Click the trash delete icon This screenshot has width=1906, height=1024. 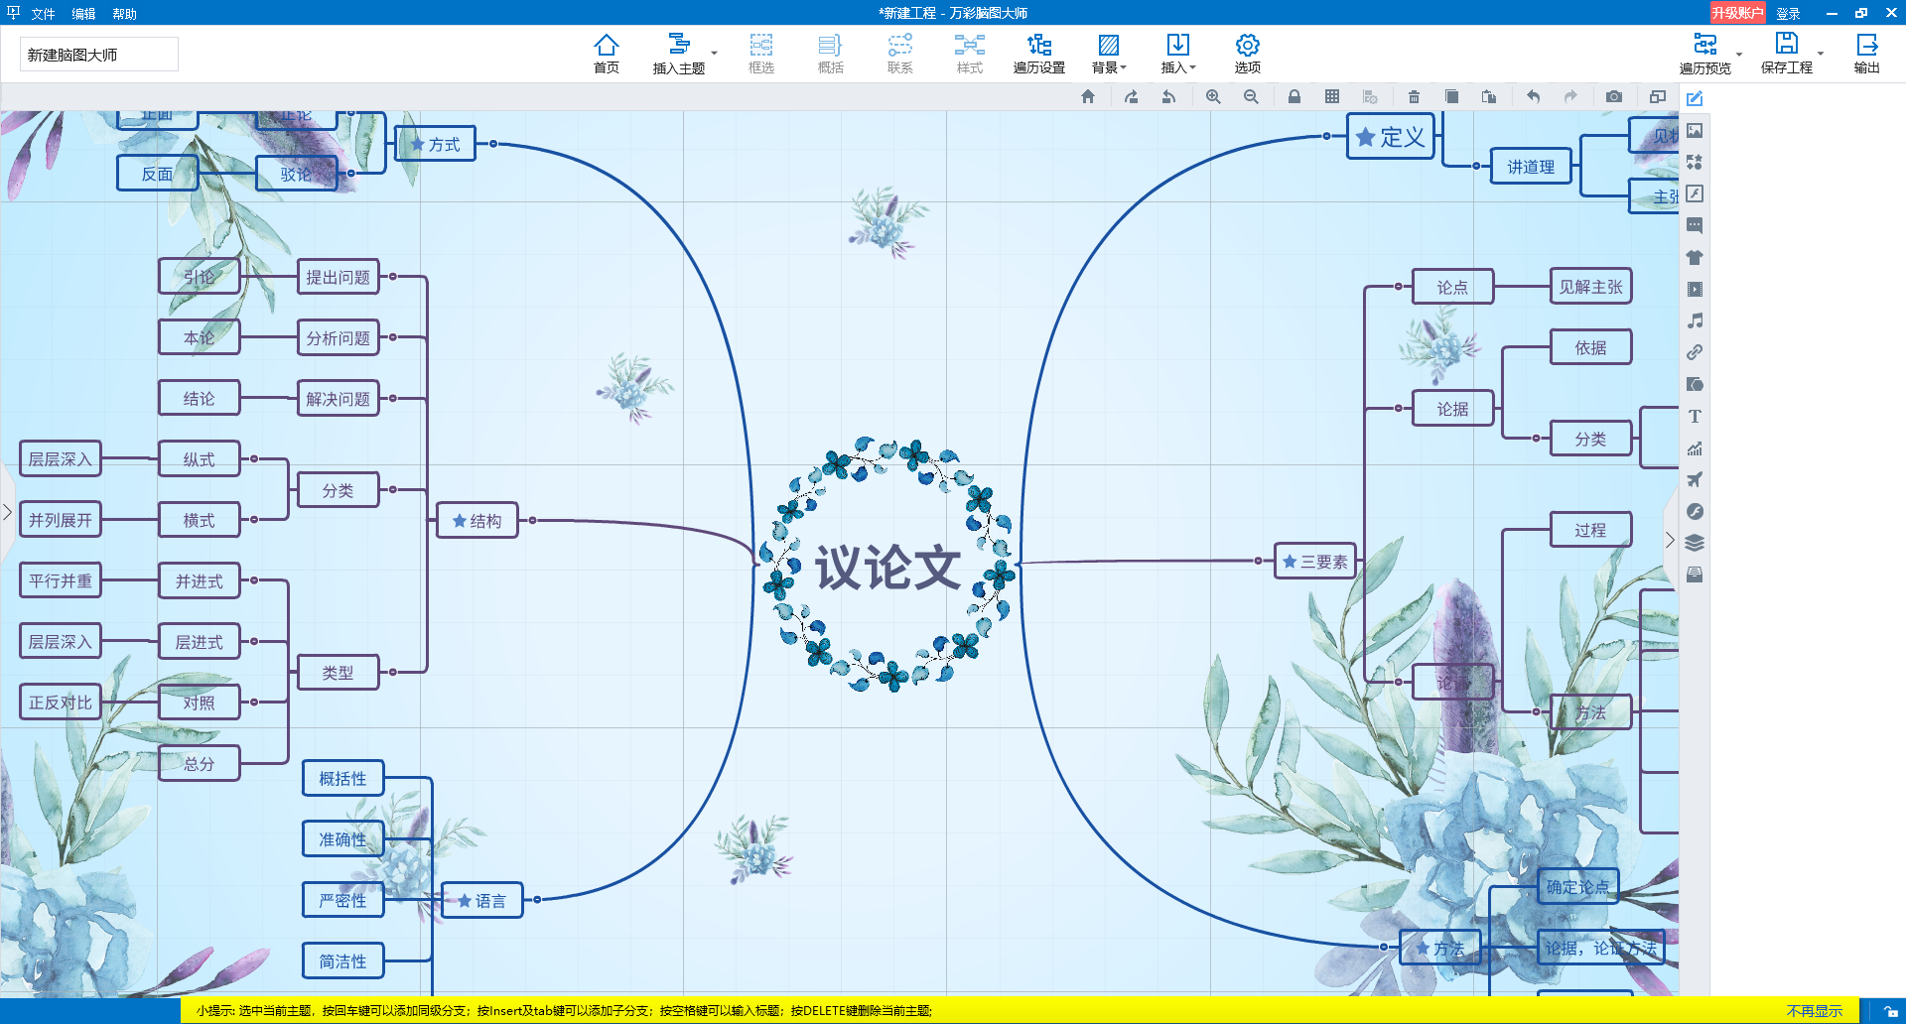(1414, 96)
